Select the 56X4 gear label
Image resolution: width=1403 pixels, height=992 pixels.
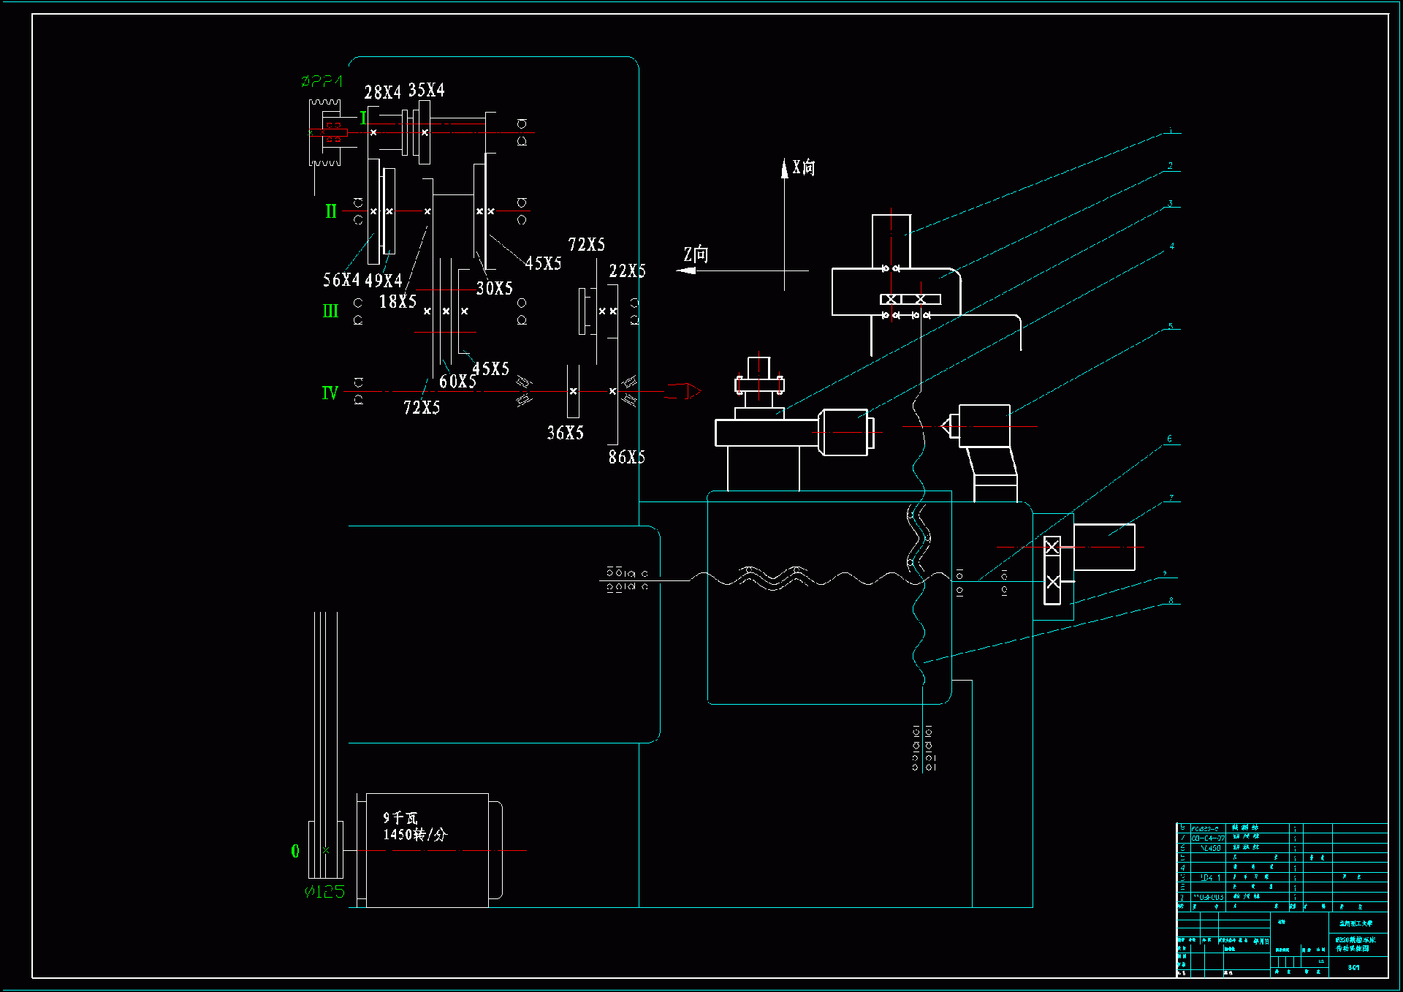click(341, 280)
